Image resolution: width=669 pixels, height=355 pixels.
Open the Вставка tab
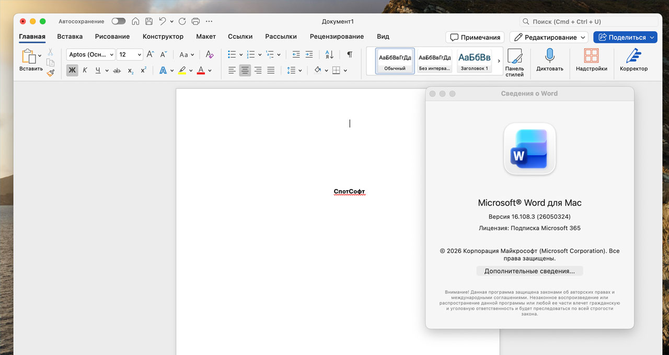click(70, 37)
